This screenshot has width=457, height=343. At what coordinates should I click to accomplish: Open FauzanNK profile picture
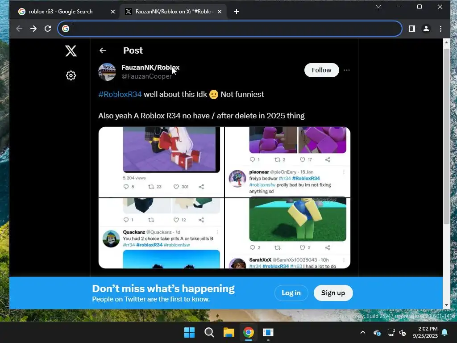click(107, 72)
